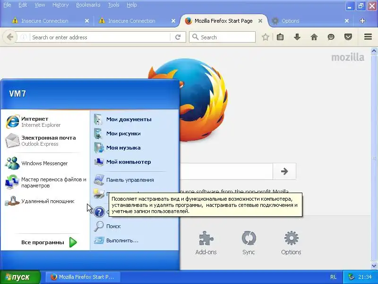The height and width of the screenshot is (284, 378).
Task: Open Outlook Express email entry
Action: tap(46, 141)
